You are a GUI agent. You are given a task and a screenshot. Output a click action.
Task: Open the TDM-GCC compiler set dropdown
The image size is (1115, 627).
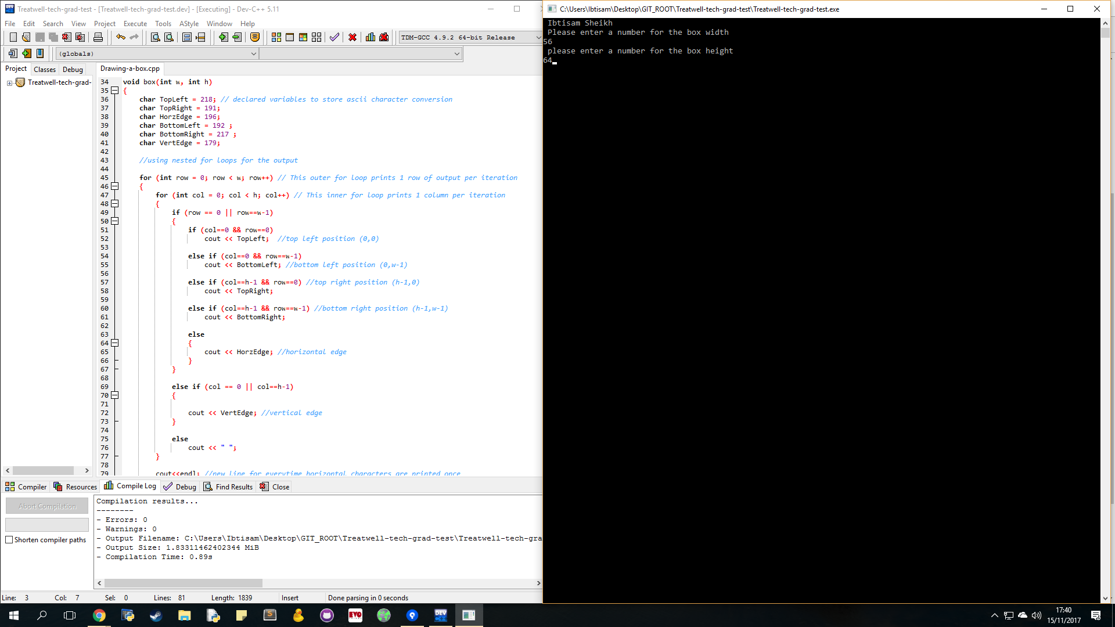(x=540, y=37)
